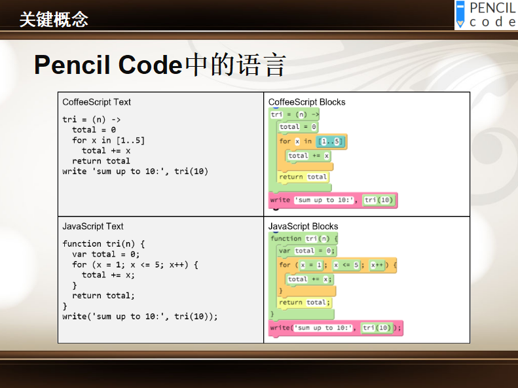Click the 'x <= 5' block in the for loop

346,265
